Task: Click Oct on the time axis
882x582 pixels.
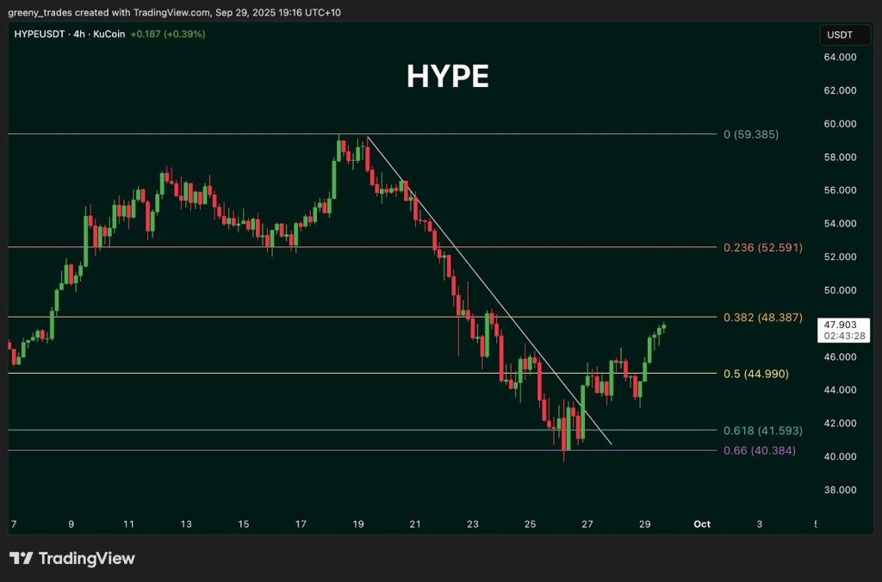Action: [x=701, y=523]
